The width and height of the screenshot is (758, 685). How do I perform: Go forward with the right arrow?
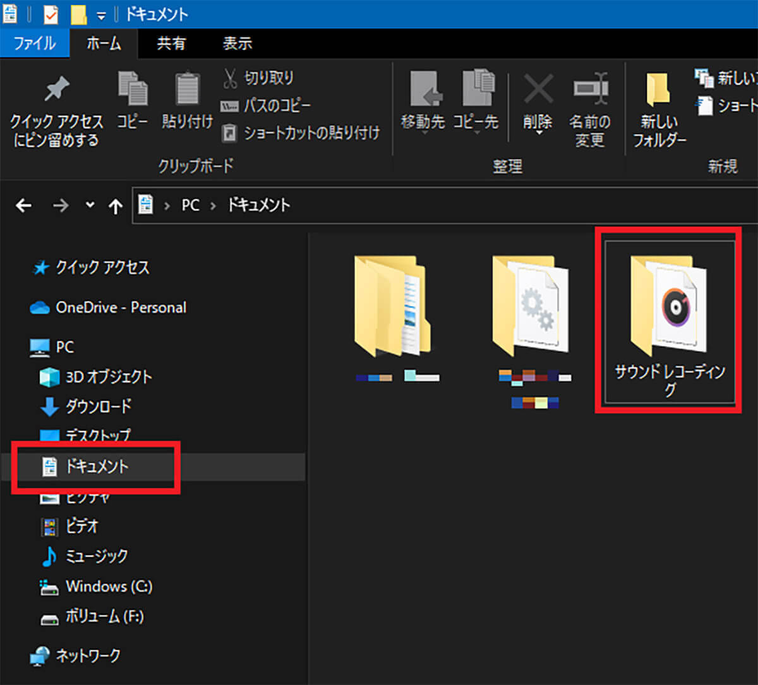(x=61, y=205)
